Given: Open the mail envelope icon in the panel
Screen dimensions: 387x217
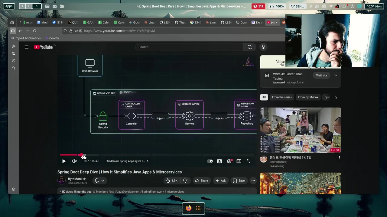Looking at the screenshot, I should click(54, 6).
